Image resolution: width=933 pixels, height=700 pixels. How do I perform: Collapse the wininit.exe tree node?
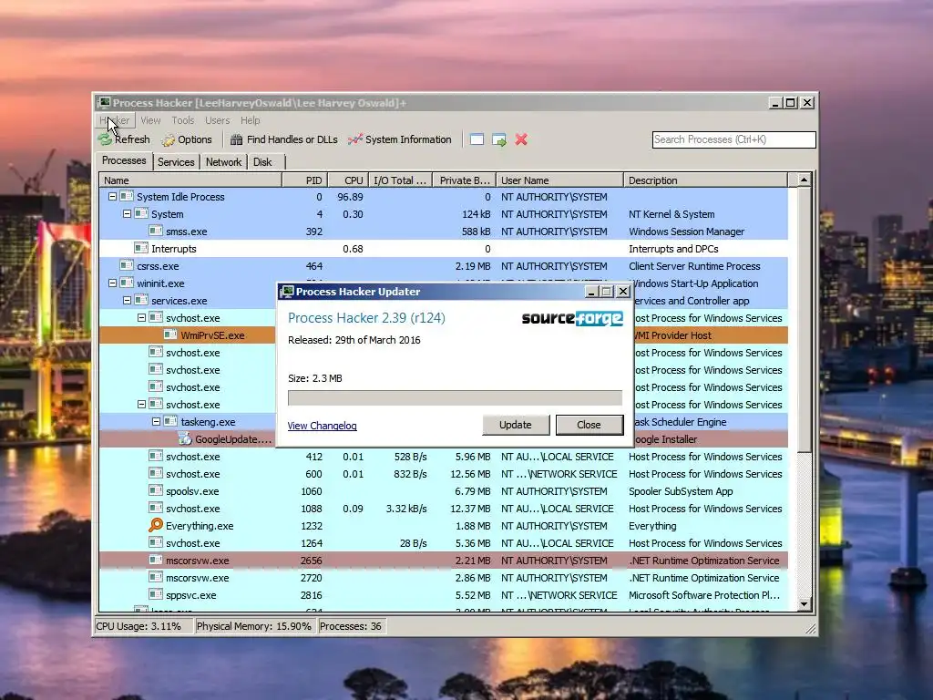(x=112, y=283)
